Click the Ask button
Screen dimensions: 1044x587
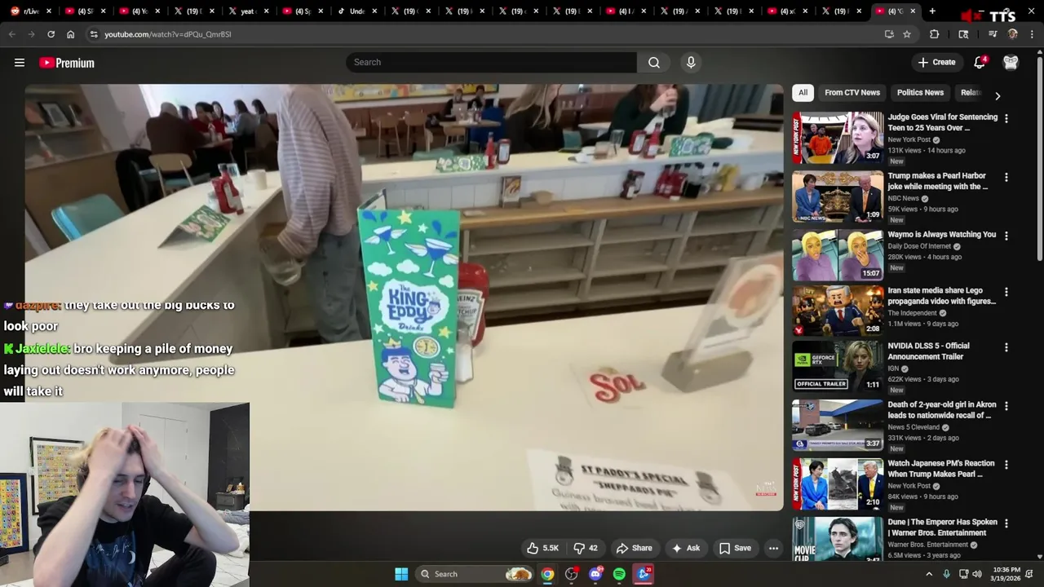[x=685, y=548]
